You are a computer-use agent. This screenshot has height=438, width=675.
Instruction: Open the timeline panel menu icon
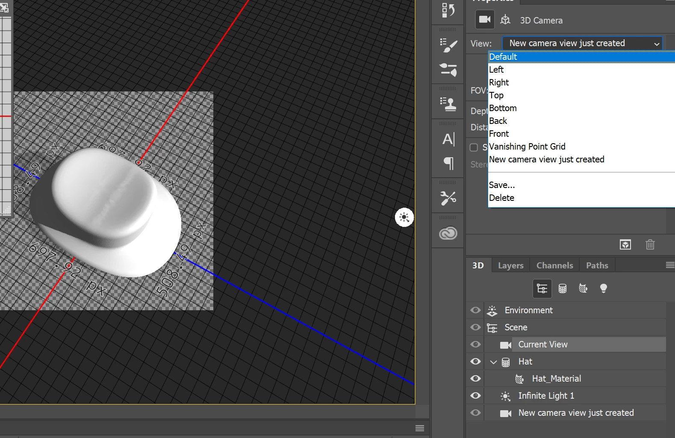point(420,428)
